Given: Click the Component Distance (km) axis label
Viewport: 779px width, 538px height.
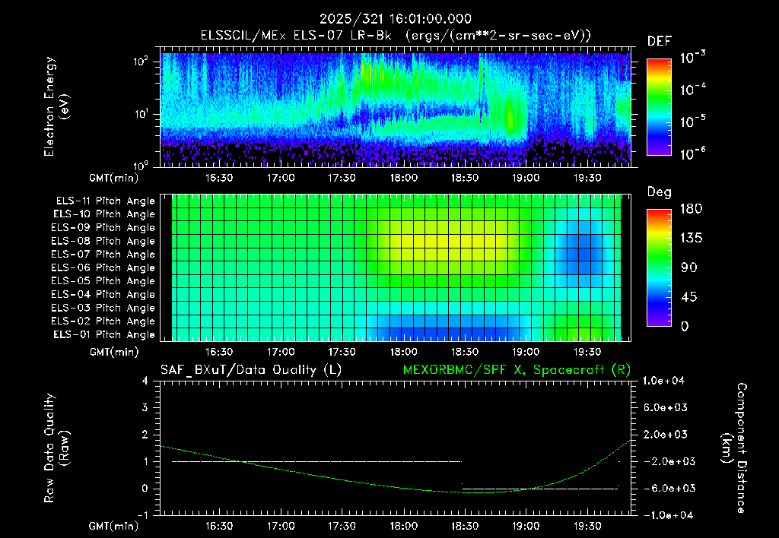Looking at the screenshot, I should coord(734,448).
